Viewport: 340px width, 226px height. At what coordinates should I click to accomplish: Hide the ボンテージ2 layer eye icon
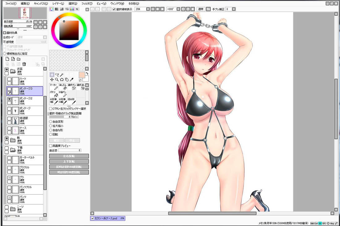pos(9,99)
